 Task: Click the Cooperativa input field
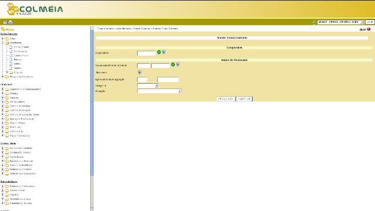tap(146, 53)
